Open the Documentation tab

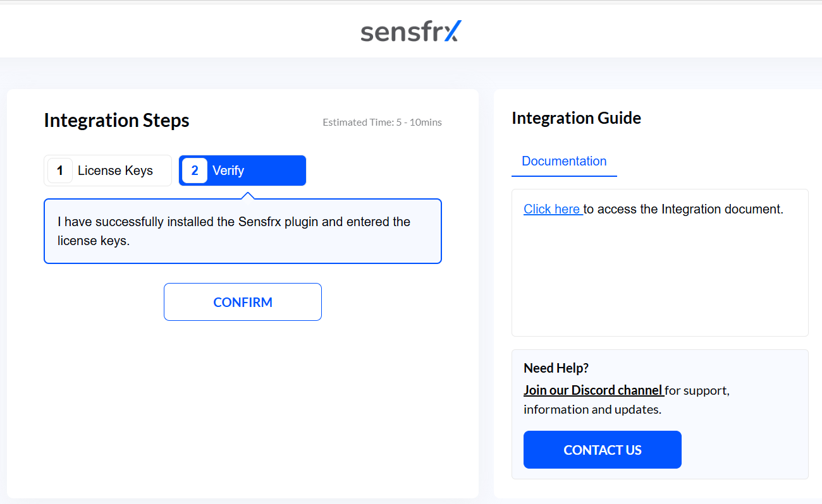(564, 161)
